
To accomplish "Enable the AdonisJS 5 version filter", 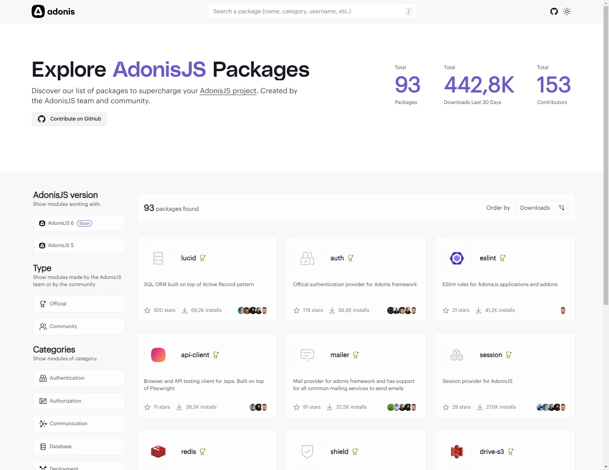I will (79, 245).
